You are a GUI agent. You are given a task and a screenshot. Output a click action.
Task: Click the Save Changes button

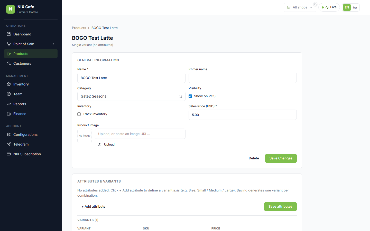281,158
